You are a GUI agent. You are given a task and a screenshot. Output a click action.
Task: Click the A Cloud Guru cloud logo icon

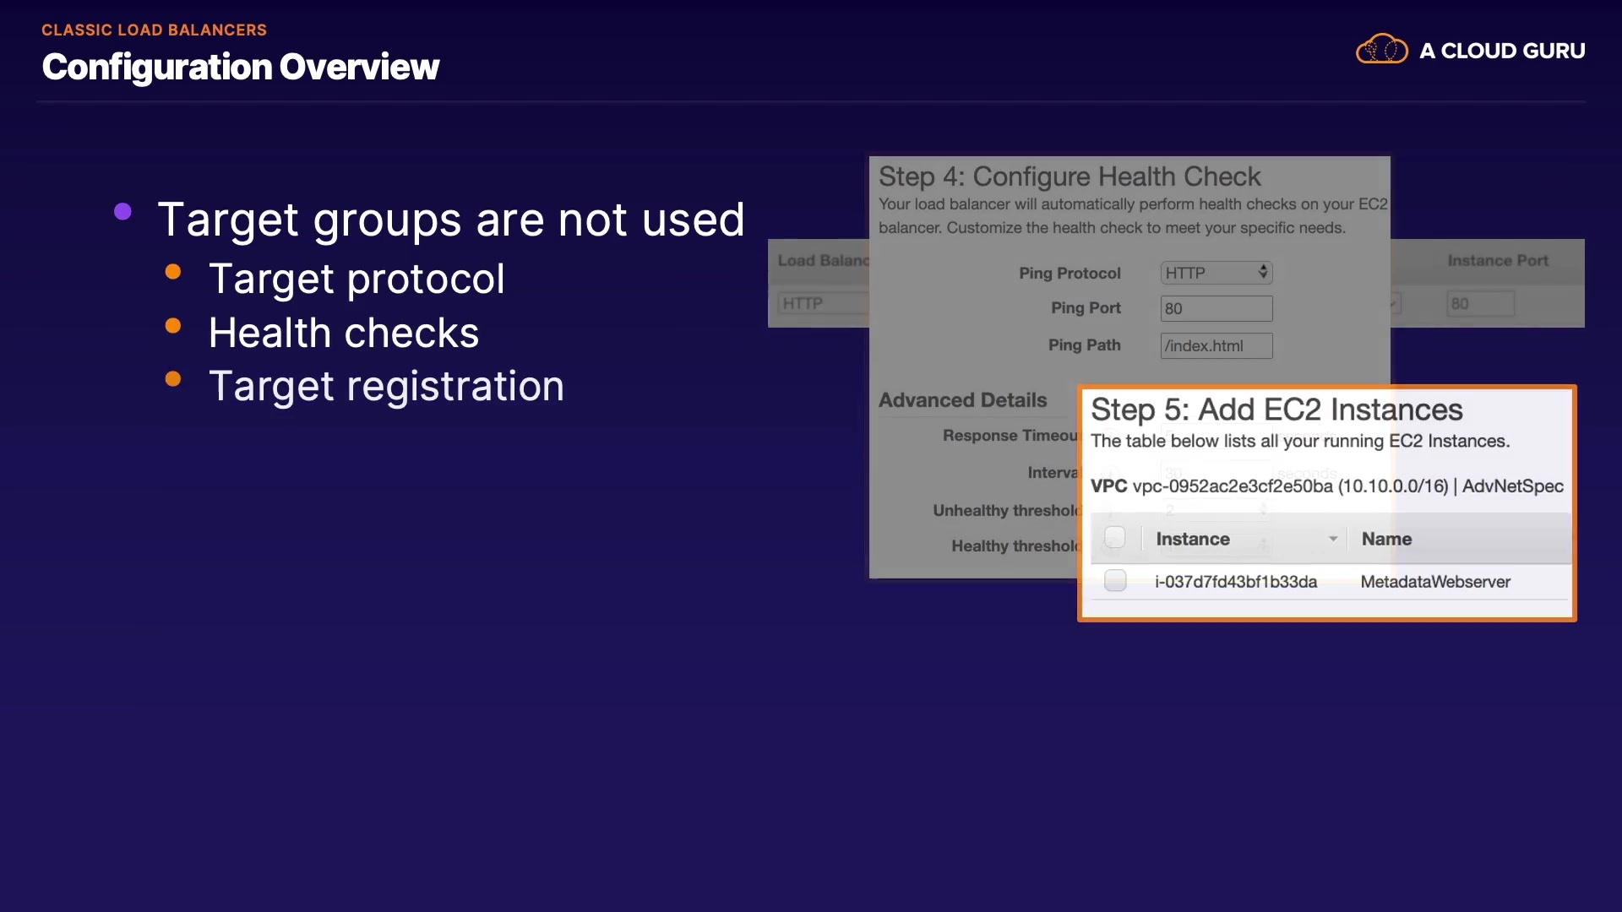[x=1381, y=50]
